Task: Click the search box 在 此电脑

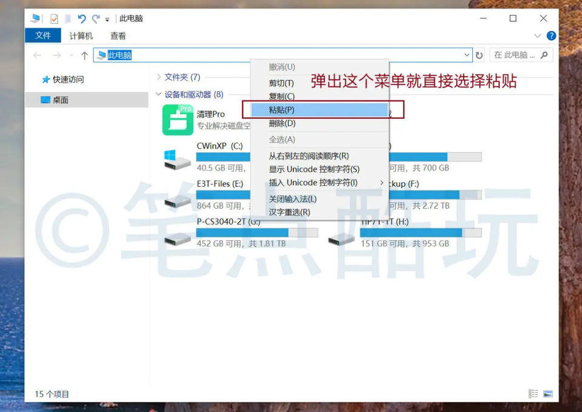Action: [x=521, y=55]
